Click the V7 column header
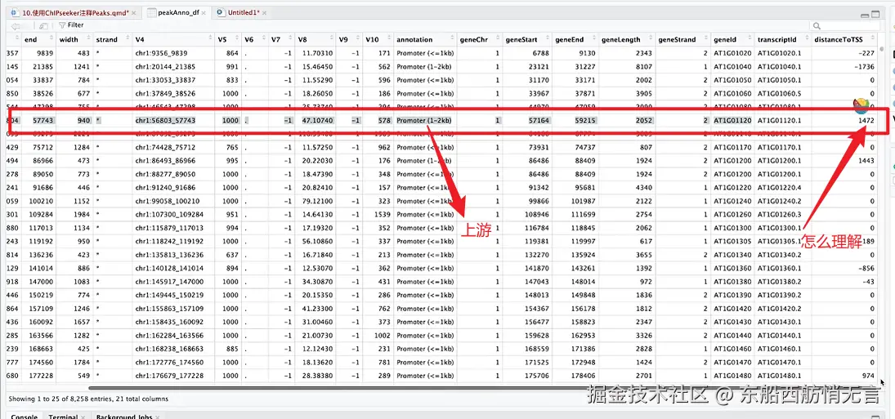This screenshot has width=895, height=419. [281, 39]
